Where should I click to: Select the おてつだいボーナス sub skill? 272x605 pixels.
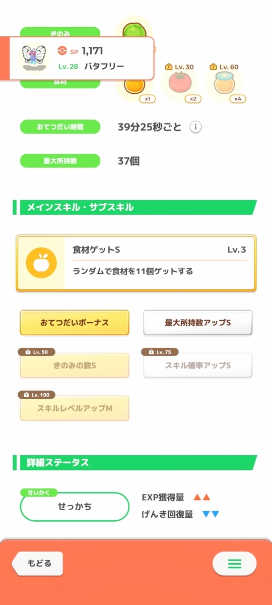(75, 323)
